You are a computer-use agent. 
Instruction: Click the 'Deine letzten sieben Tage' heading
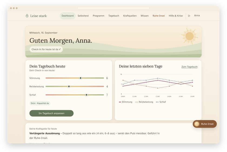pos(141,66)
